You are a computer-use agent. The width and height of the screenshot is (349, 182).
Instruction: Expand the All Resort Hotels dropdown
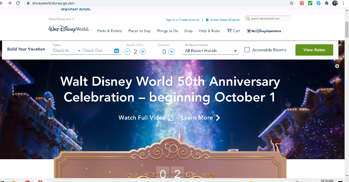click(211, 51)
